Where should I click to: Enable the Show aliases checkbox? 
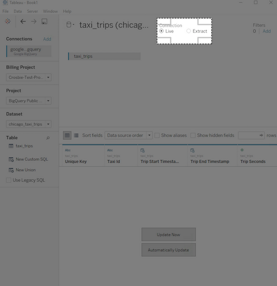pos(157,135)
